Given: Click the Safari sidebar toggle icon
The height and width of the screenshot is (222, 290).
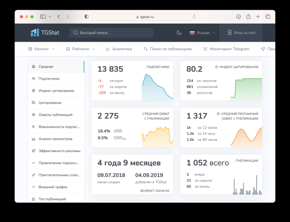Looking at the screenshot, I should [x=43, y=16].
